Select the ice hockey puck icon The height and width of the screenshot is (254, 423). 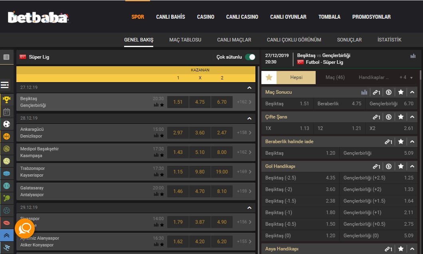point(6,173)
